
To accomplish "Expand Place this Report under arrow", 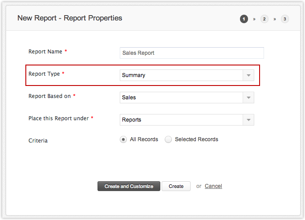I will (248, 120).
